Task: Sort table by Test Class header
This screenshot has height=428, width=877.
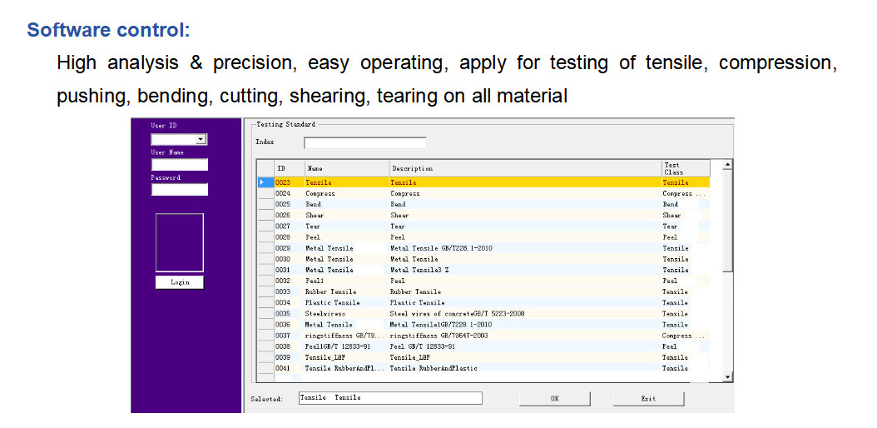Action: (686, 168)
